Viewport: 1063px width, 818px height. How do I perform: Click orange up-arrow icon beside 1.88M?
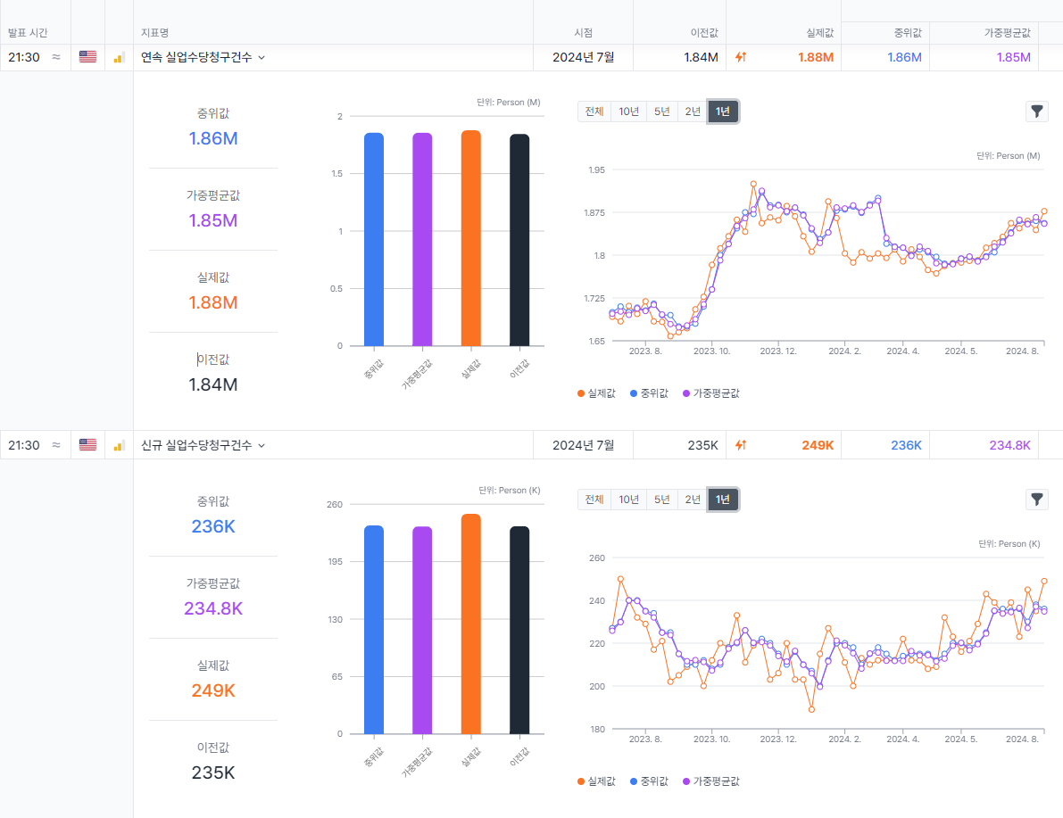[x=740, y=57]
